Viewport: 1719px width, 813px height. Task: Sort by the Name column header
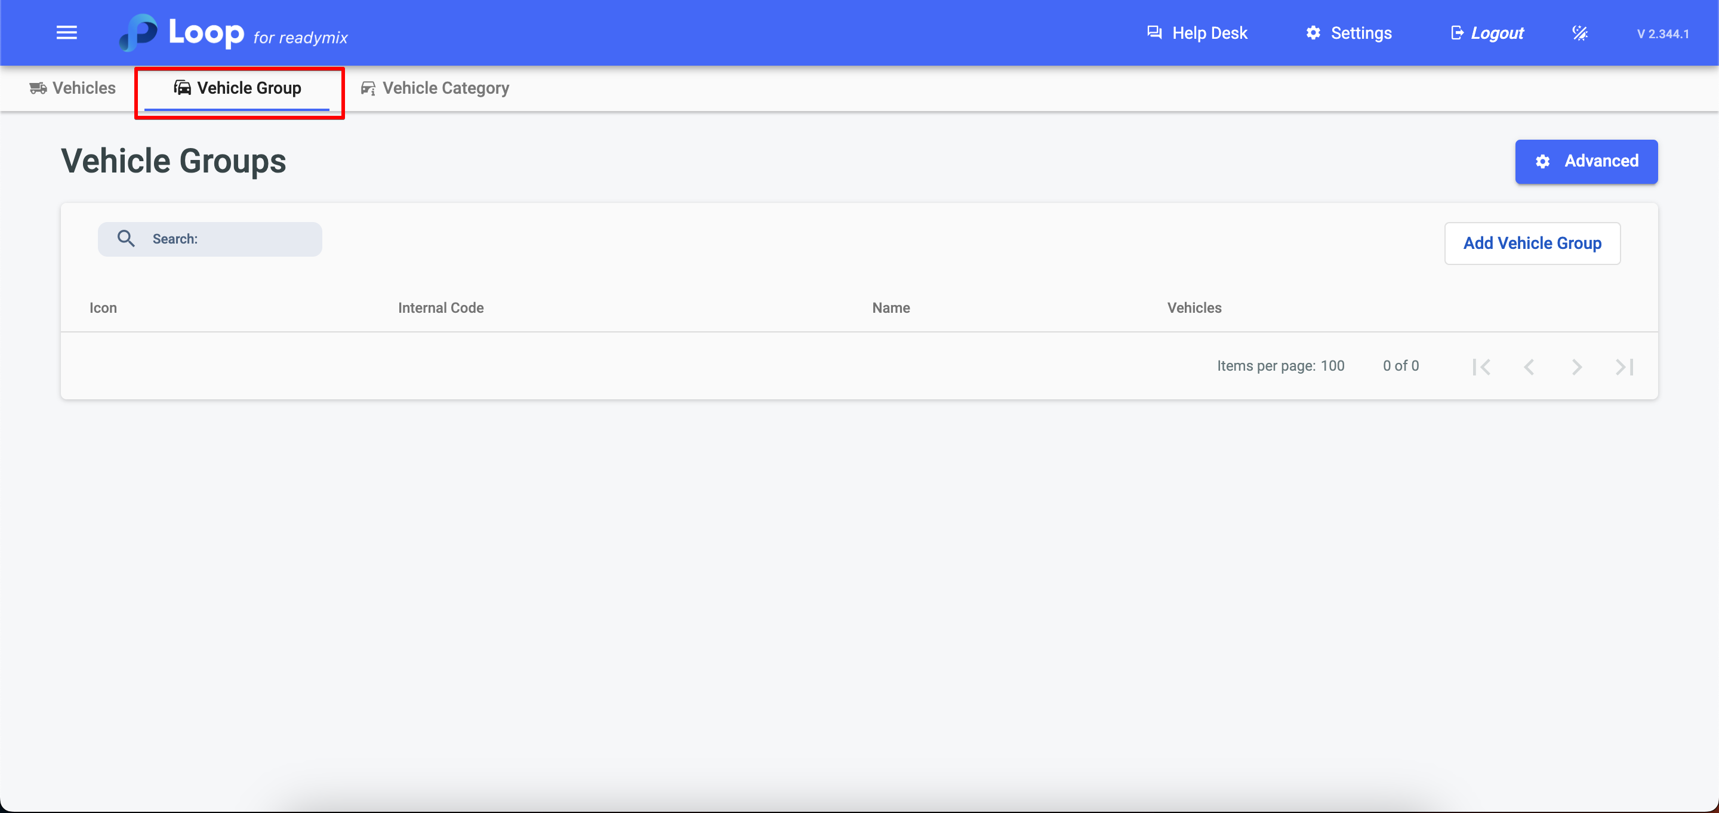pyautogui.click(x=890, y=308)
